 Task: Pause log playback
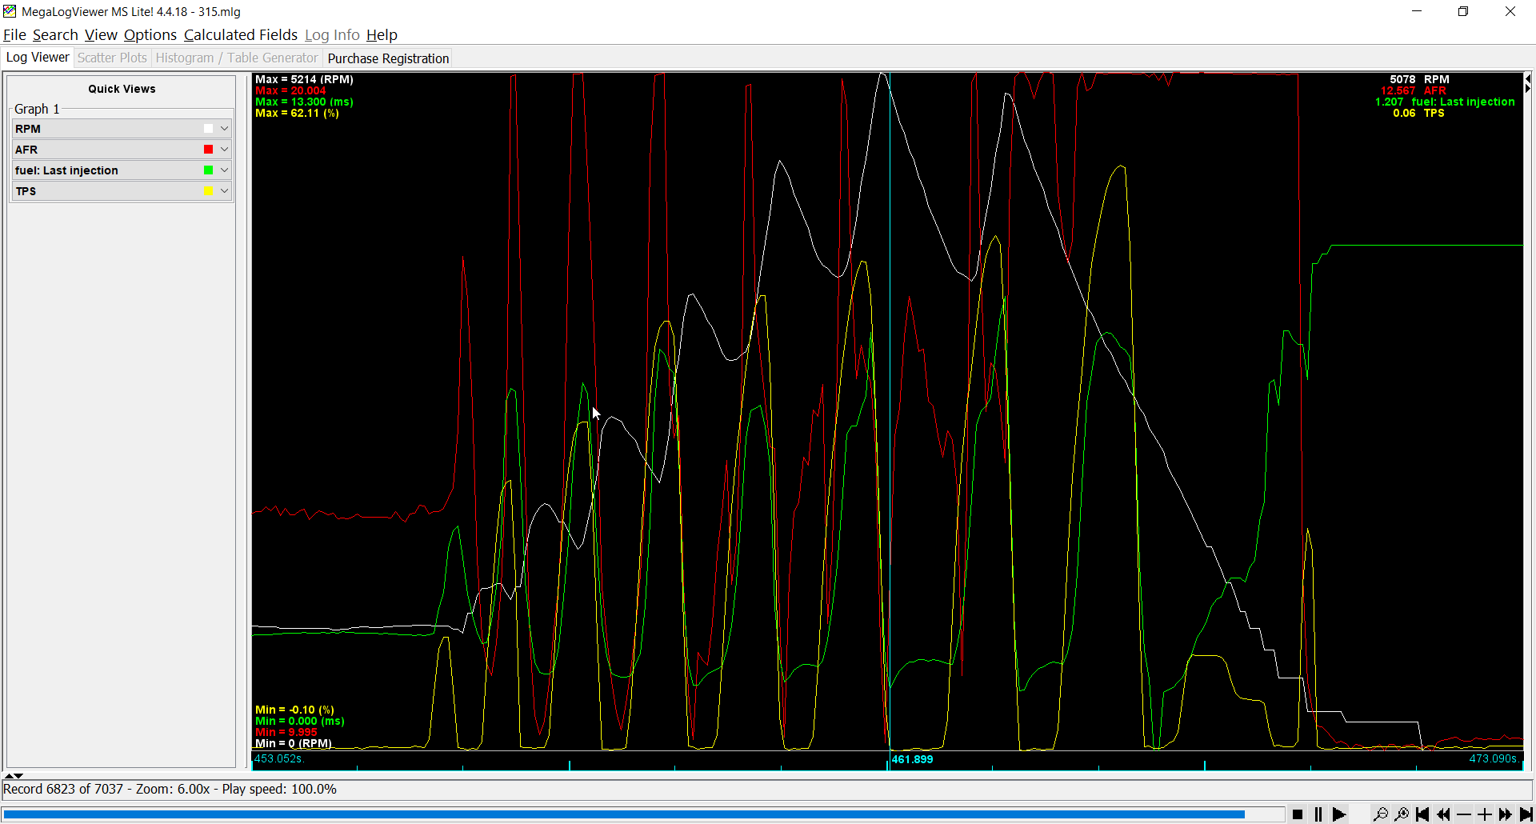1318,814
